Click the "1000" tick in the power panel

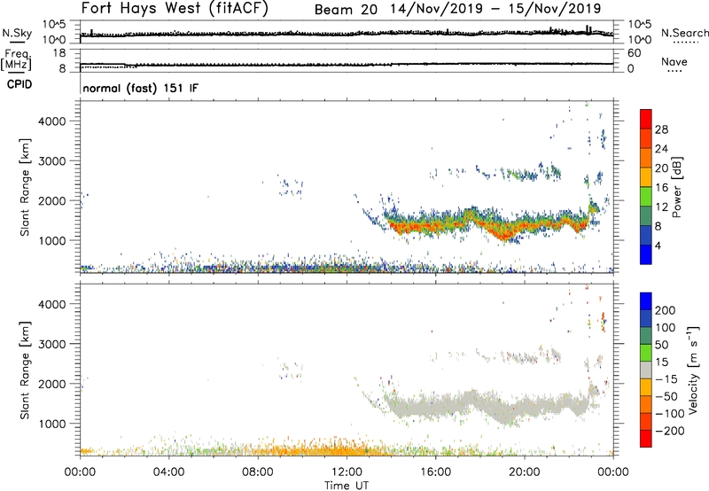click(x=52, y=240)
